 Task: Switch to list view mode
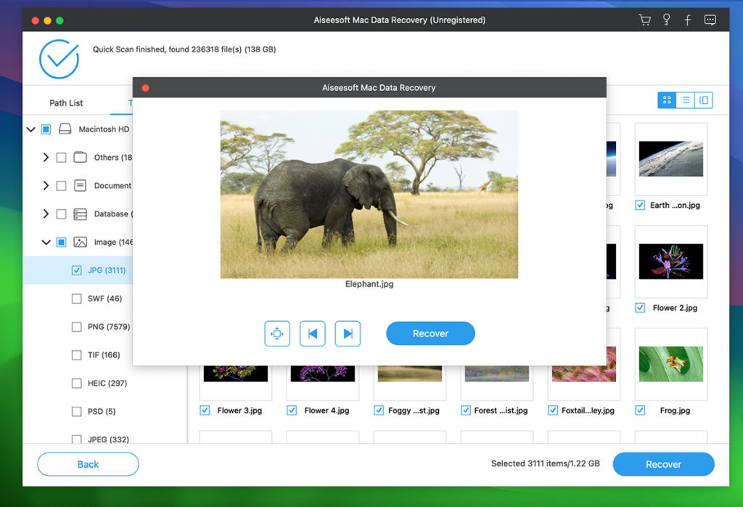(685, 100)
